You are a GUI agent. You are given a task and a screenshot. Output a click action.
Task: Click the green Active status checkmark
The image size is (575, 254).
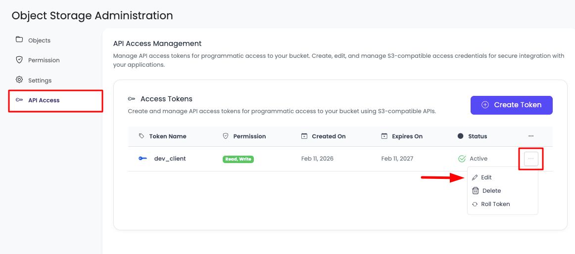pos(462,159)
